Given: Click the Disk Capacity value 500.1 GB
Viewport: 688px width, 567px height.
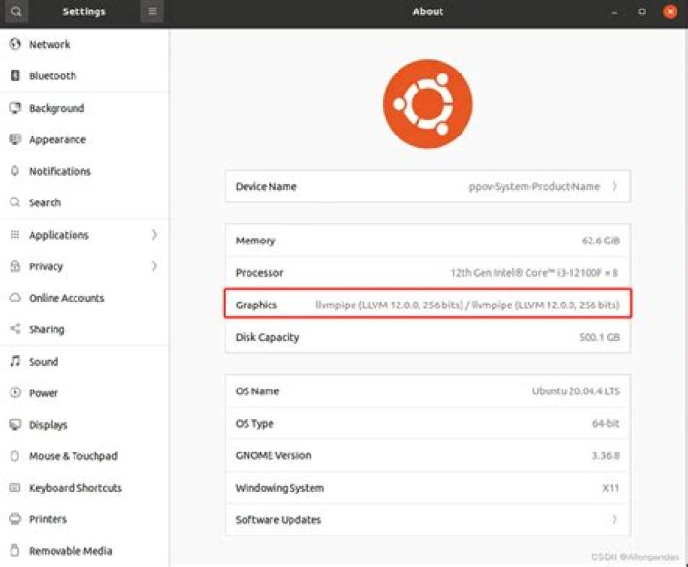Looking at the screenshot, I should [599, 337].
